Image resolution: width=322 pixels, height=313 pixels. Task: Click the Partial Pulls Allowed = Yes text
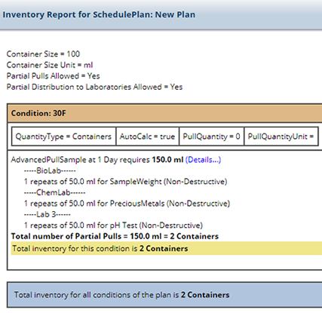pyautogui.click(x=53, y=76)
